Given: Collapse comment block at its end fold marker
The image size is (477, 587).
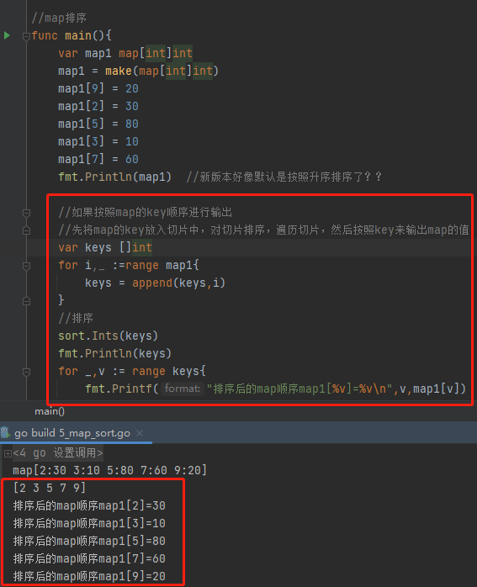Looking at the screenshot, I should [x=26, y=230].
